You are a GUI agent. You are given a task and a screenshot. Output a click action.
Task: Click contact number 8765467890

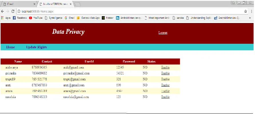[x=39, y=85]
